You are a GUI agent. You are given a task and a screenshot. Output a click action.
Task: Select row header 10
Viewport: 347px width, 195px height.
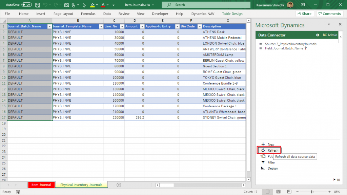pyautogui.click(x=4, y=78)
